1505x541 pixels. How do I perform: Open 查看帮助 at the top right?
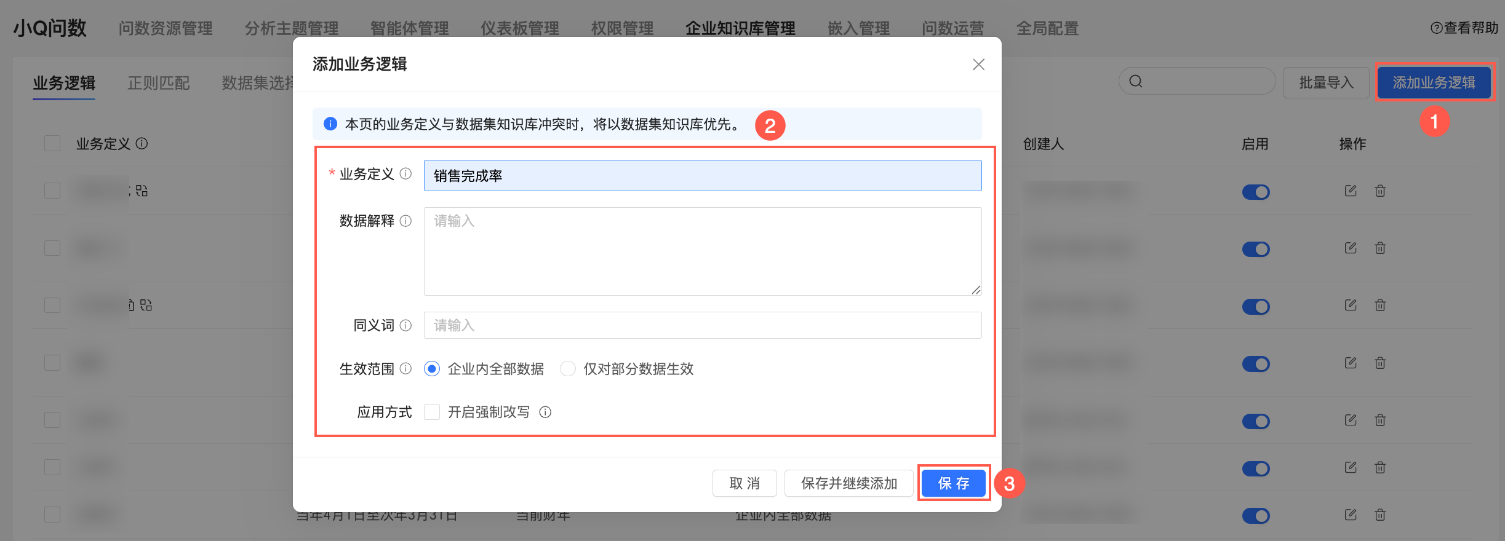[x=1464, y=28]
